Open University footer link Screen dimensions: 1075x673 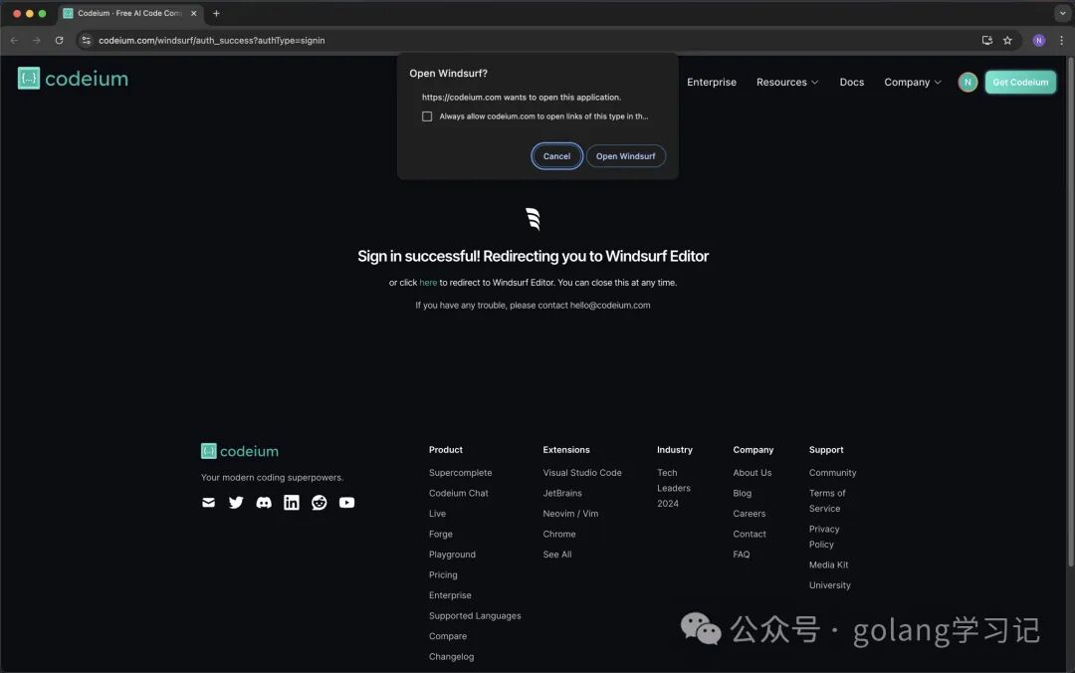[829, 585]
